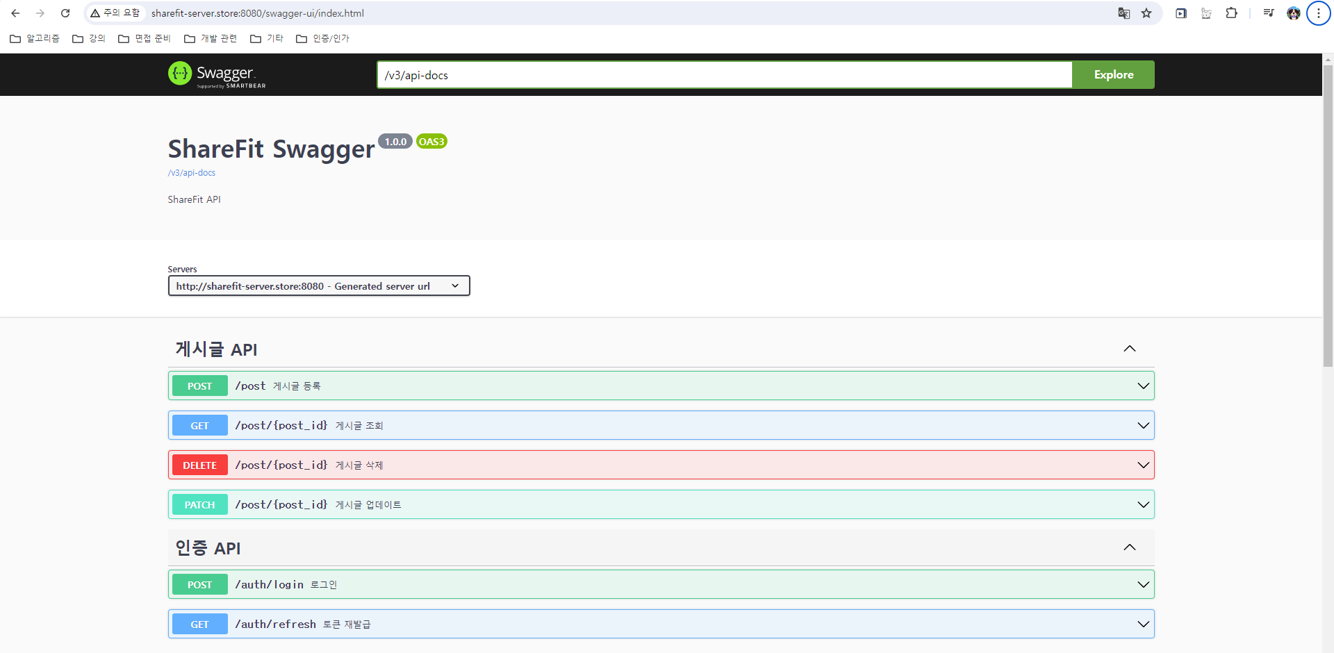Click the POST method badge for /post

[199, 386]
